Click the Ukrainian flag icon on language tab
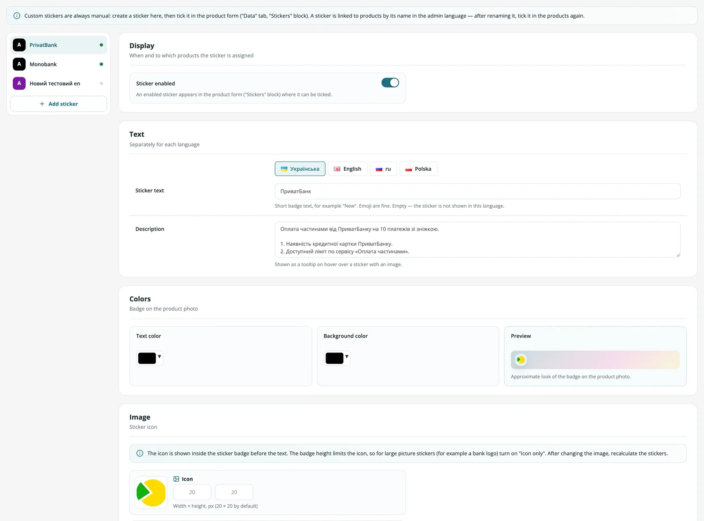This screenshot has height=521, width=704. pos(284,169)
